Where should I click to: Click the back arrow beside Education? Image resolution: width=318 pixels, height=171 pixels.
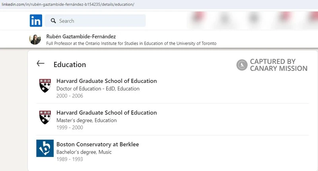click(x=41, y=63)
